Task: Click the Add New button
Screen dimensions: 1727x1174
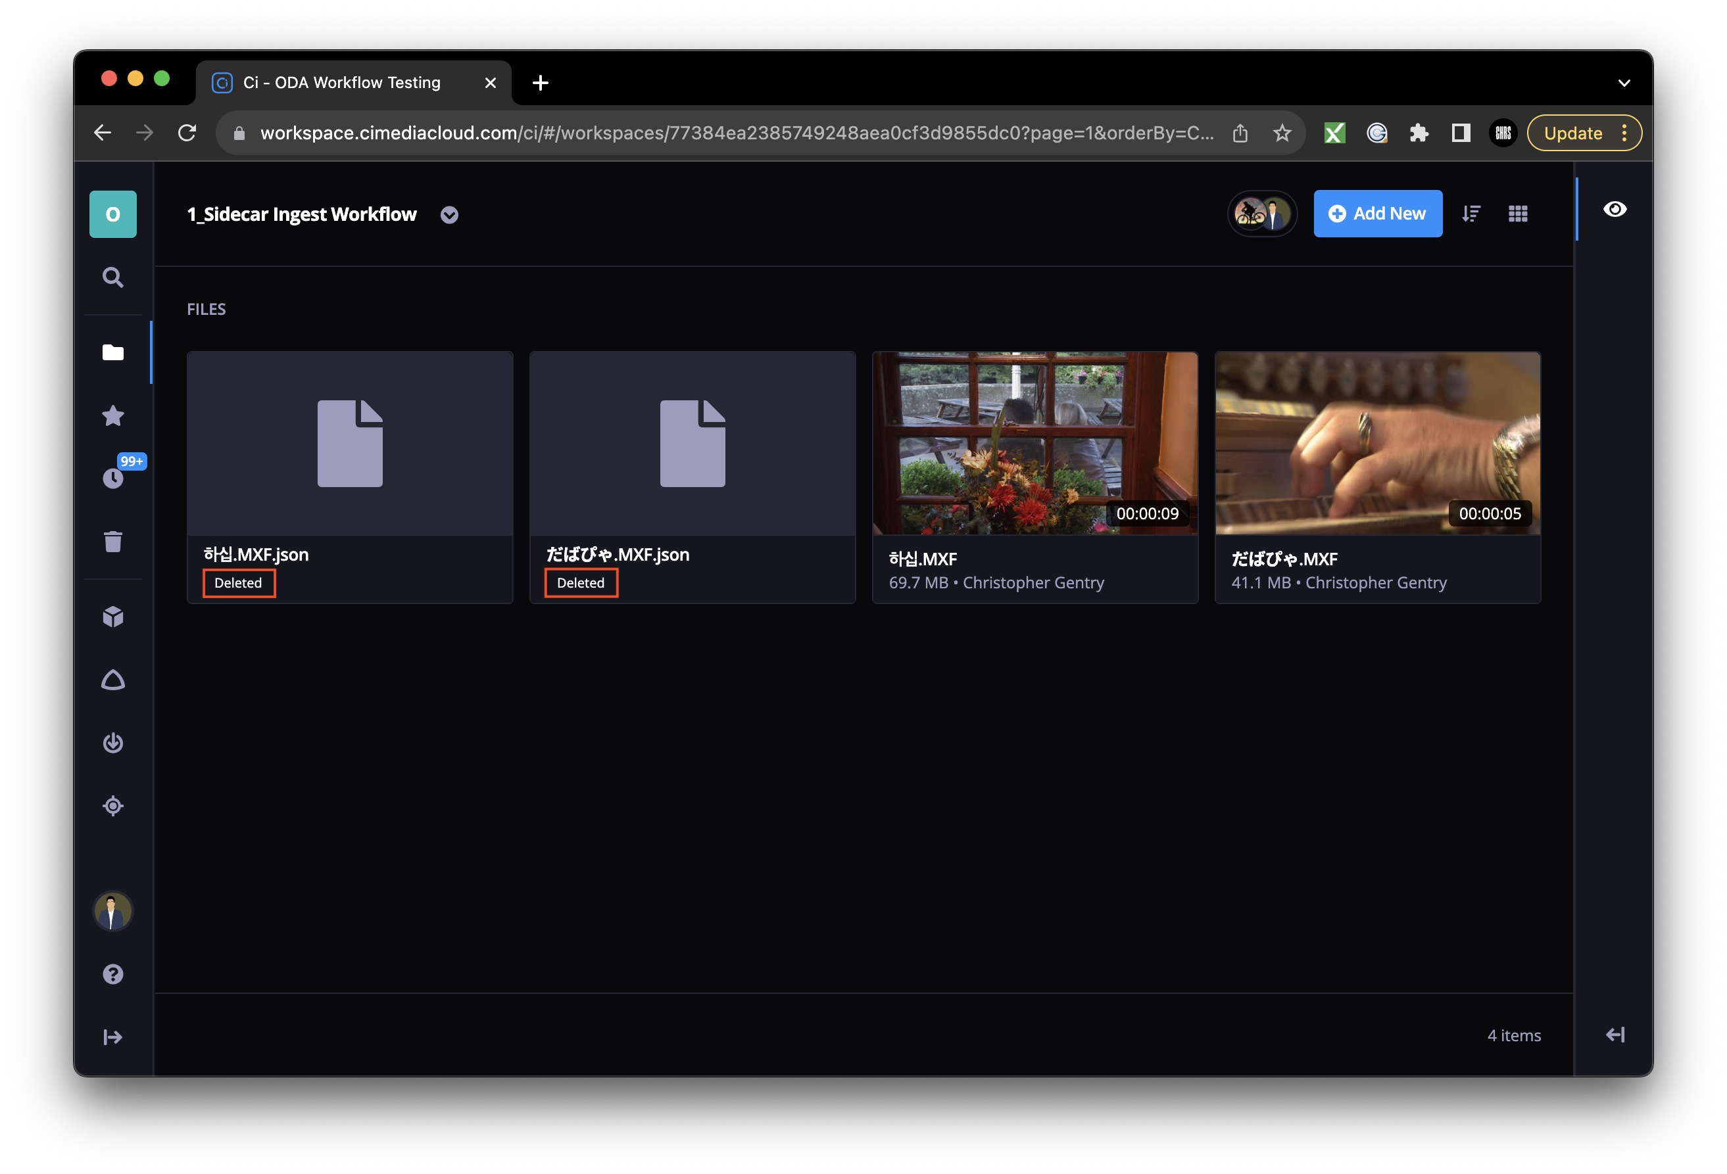Action: [x=1377, y=214]
